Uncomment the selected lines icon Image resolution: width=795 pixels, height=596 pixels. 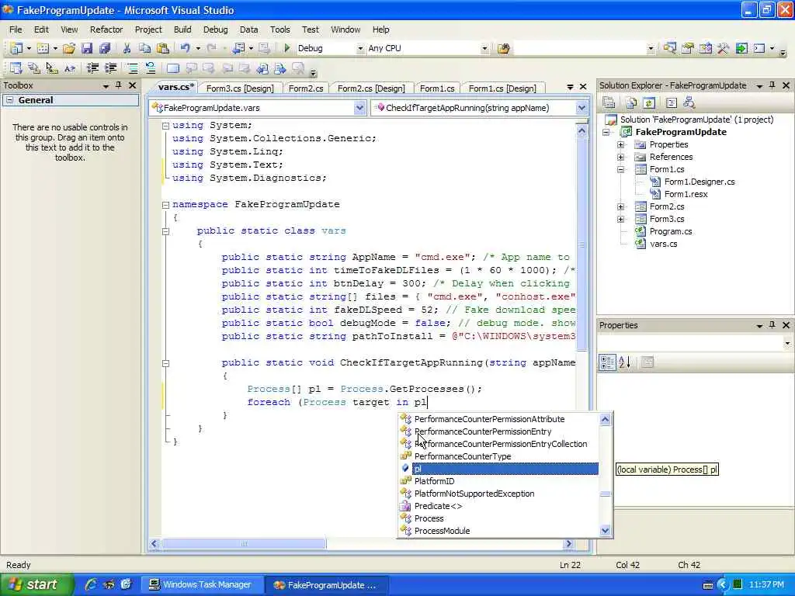[151, 68]
